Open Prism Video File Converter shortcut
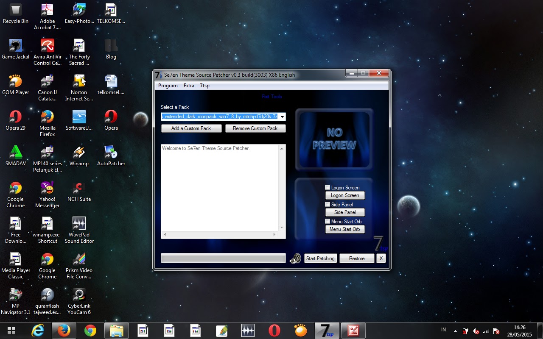This screenshot has height=339, width=543. point(79,266)
